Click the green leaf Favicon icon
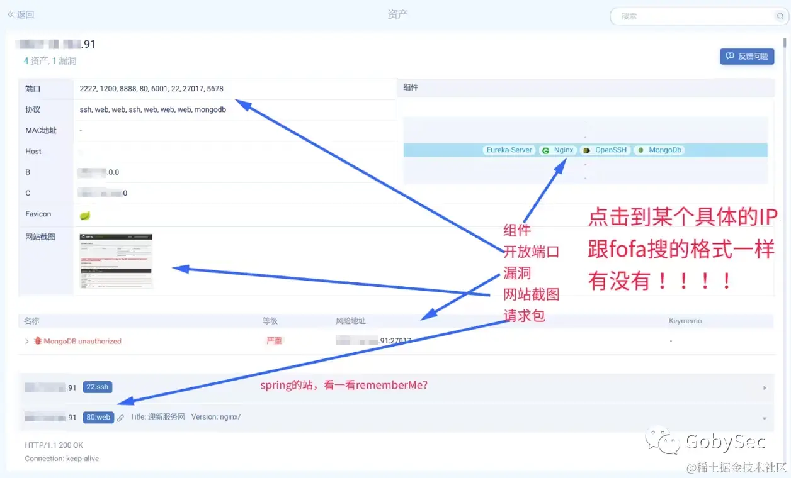791x478 pixels. (x=85, y=215)
